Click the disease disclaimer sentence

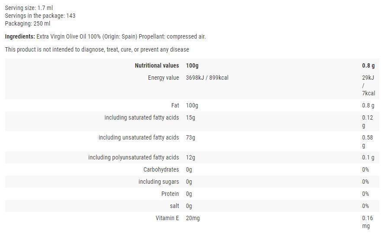[x=97, y=49]
